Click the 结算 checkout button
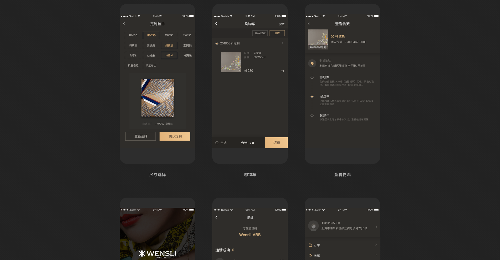Viewport: 500px width, 260px height. click(x=276, y=143)
